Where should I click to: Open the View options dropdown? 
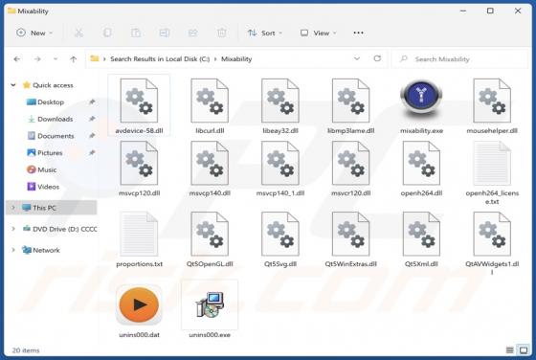pos(318,33)
